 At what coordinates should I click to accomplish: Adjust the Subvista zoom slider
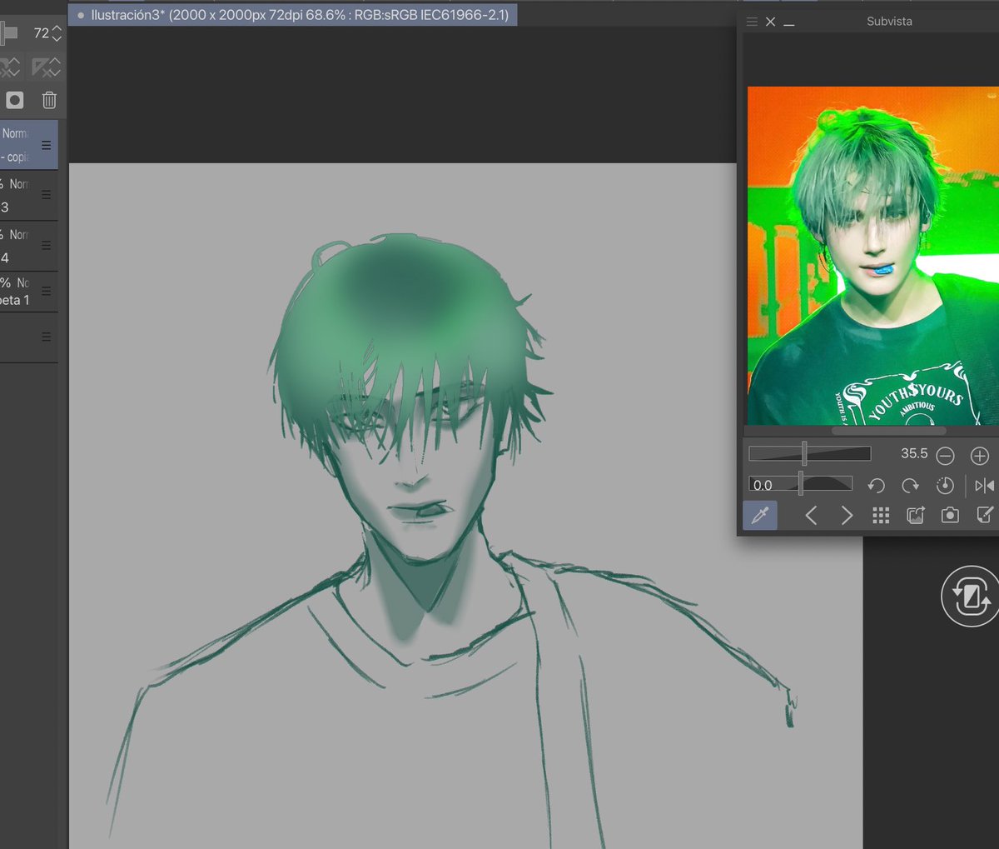coord(809,454)
